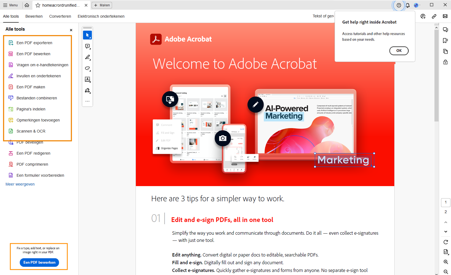Zoom out on the document
The height and width of the screenshot is (275, 451).
pos(446,272)
